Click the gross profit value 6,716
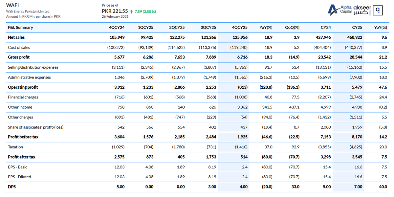 coord(242,57)
